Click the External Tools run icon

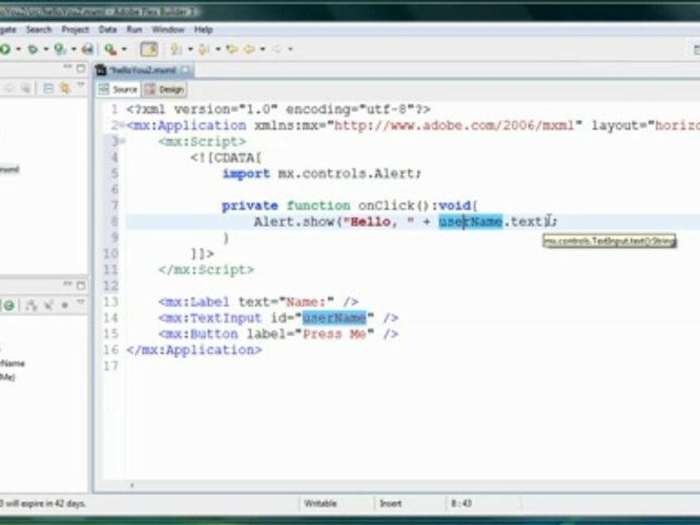pyautogui.click(x=111, y=49)
